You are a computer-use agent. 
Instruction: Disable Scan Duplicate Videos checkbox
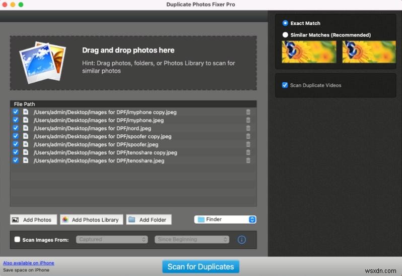285,85
